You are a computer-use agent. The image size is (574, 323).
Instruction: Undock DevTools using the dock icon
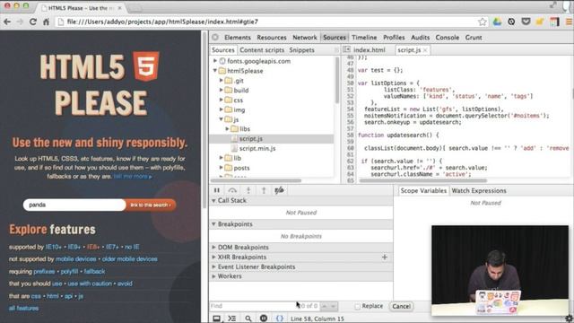217,319
